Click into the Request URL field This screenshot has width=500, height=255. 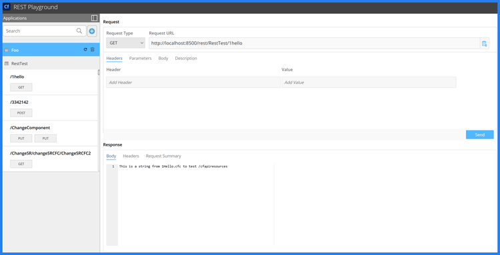click(x=315, y=43)
